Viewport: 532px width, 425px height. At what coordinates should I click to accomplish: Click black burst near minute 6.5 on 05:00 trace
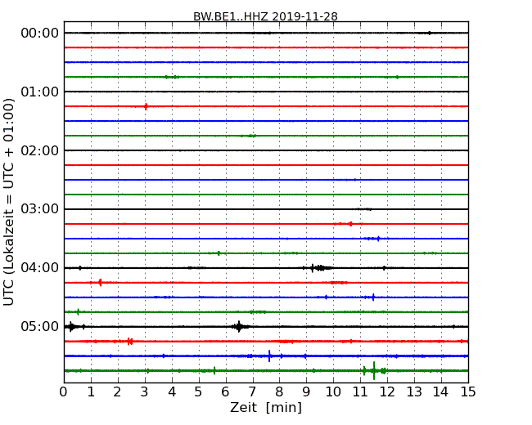point(239,327)
